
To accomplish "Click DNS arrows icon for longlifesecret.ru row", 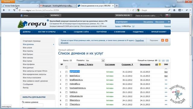I will click(x=166, y=80).
